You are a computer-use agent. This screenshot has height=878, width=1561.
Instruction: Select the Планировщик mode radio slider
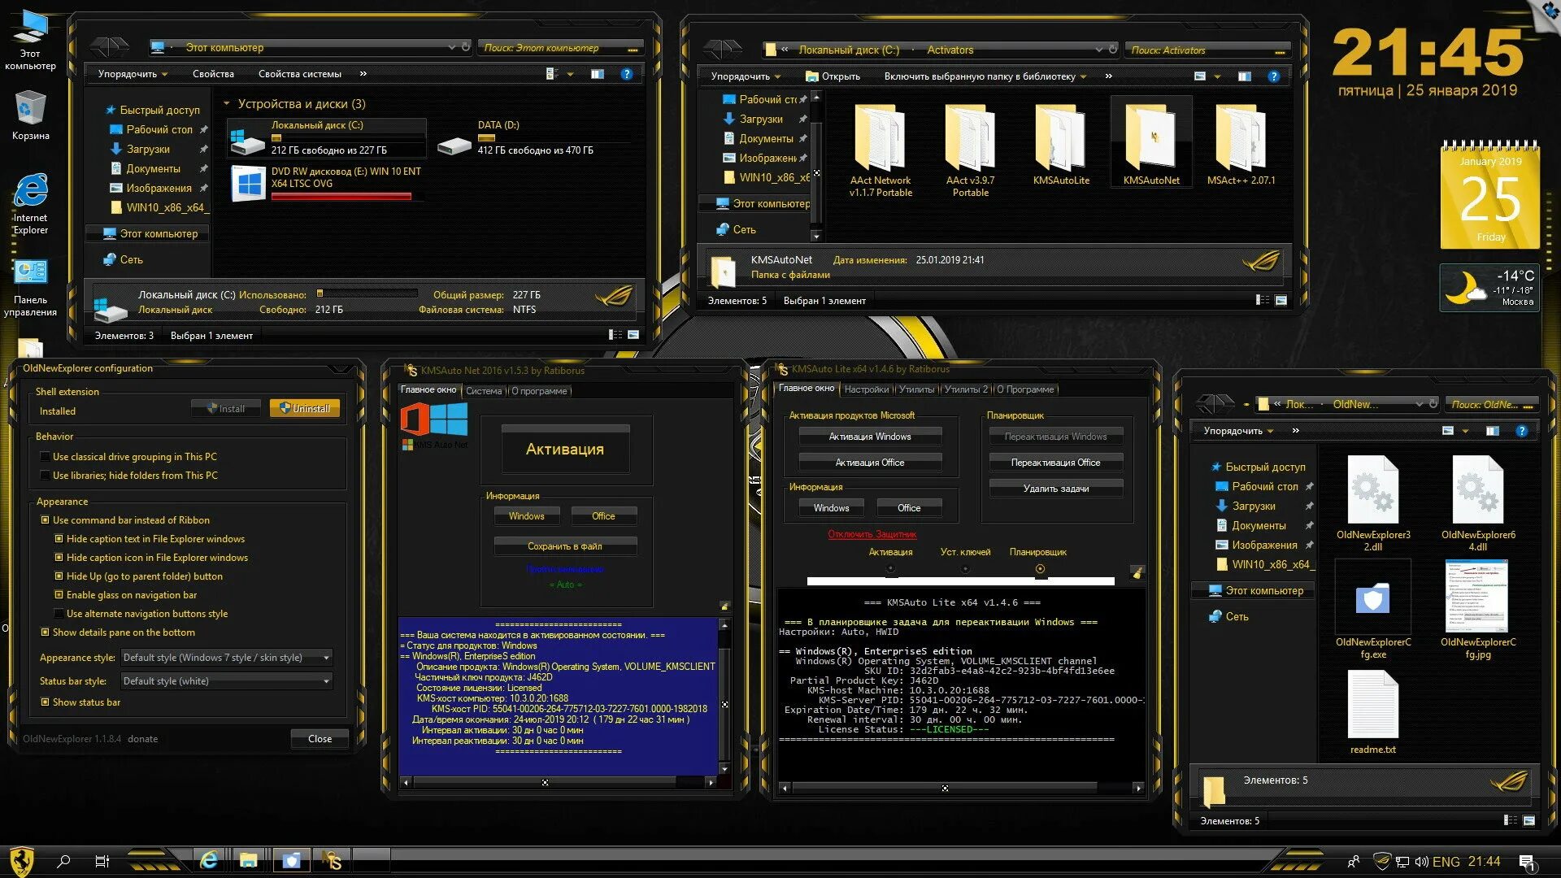click(1039, 569)
